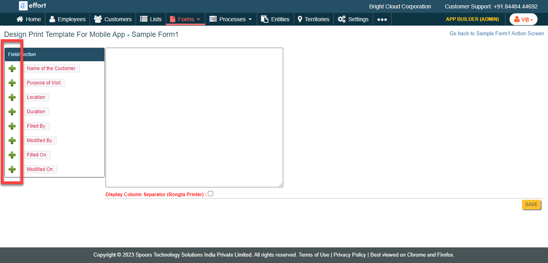Enable Display Column Separator checkbox
Image resolution: width=548 pixels, height=263 pixels.
pyautogui.click(x=211, y=194)
